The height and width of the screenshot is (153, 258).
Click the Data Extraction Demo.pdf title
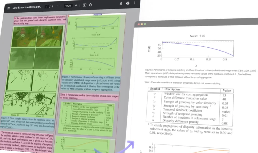26,7
